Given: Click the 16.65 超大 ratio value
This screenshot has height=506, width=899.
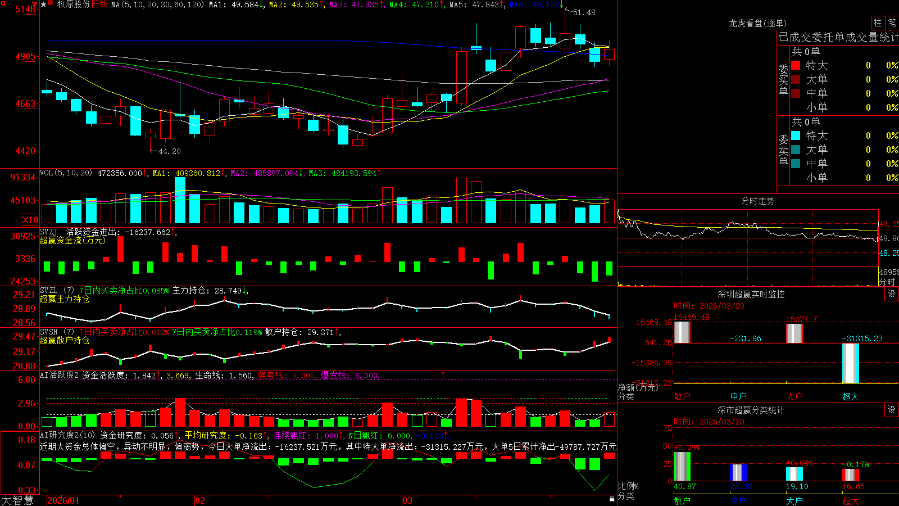Looking at the screenshot, I should pyautogui.click(x=853, y=486).
